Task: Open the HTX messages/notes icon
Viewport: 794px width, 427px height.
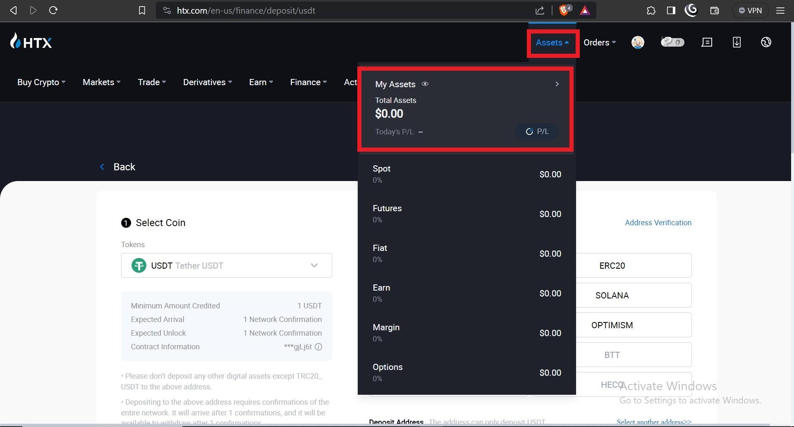Action: 707,42
